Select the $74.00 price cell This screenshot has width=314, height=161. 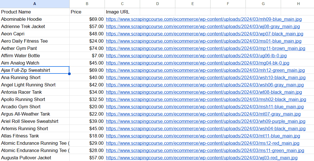pos(87,48)
